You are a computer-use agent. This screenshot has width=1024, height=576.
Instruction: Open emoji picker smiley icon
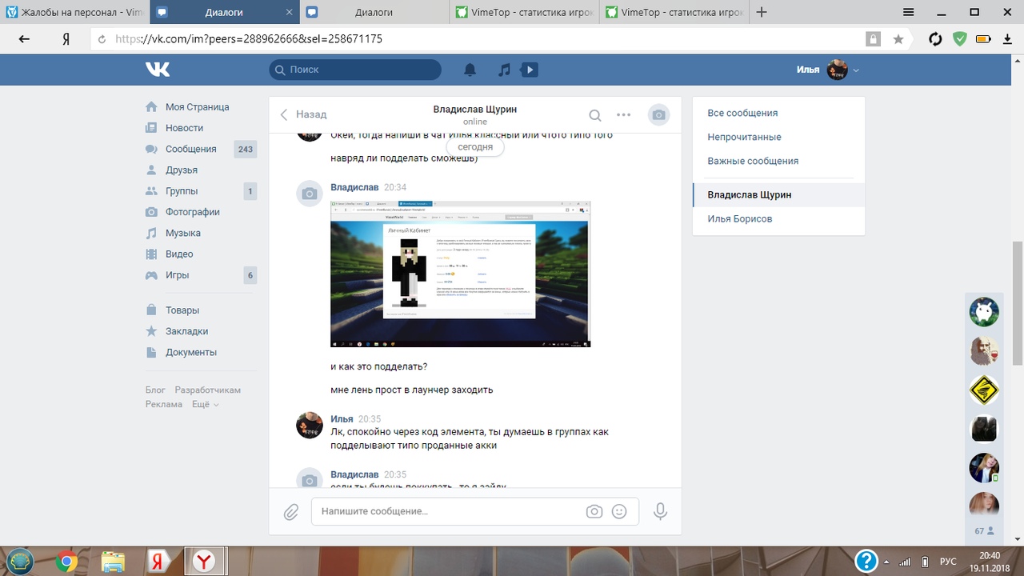tap(618, 511)
